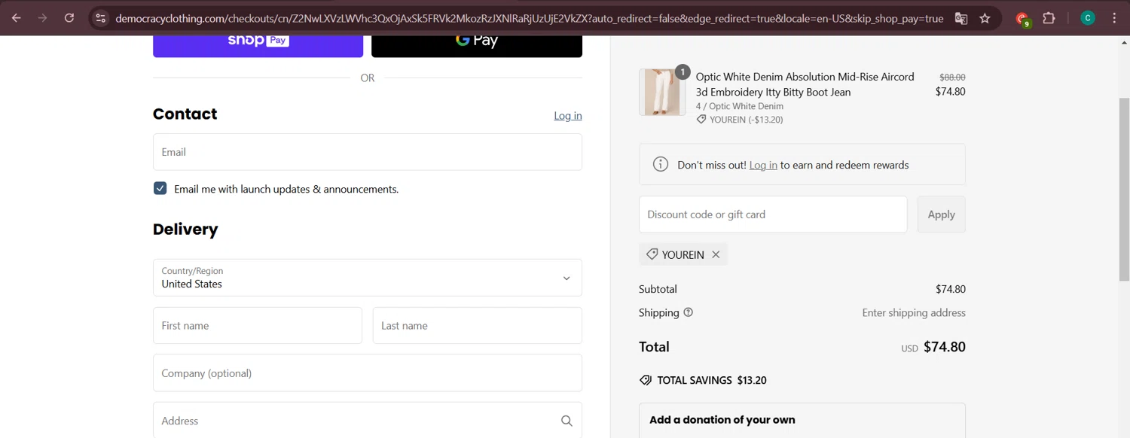Open the Log in link next to Contact
The width and height of the screenshot is (1130, 438).
568,115
